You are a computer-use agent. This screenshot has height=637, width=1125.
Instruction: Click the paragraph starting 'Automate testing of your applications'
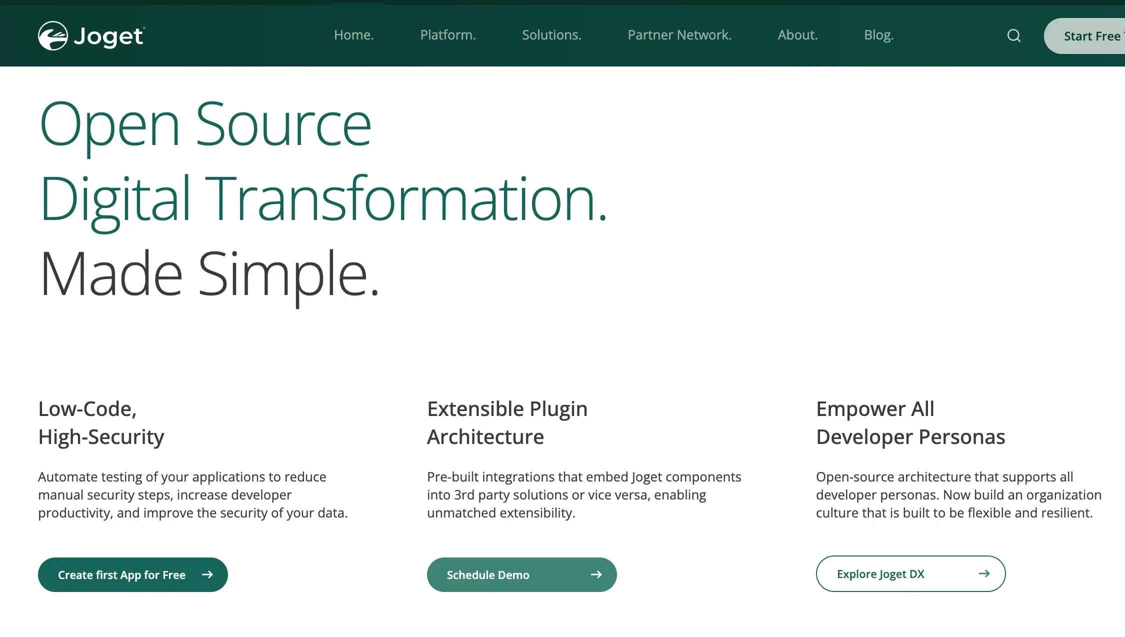193,495
